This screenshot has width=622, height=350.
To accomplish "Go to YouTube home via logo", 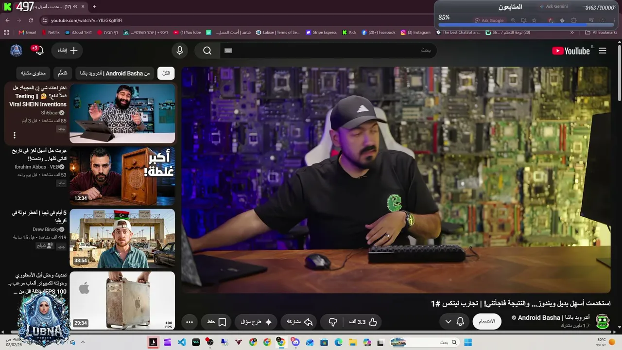I will (x=571, y=51).
